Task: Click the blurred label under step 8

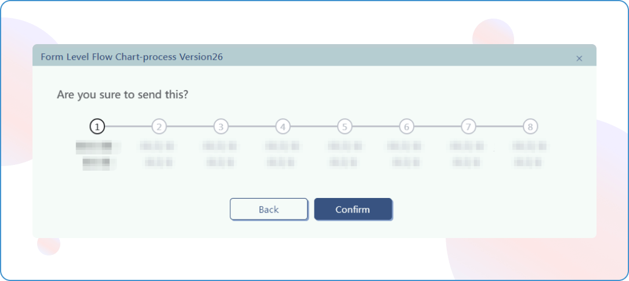Action: click(530, 154)
